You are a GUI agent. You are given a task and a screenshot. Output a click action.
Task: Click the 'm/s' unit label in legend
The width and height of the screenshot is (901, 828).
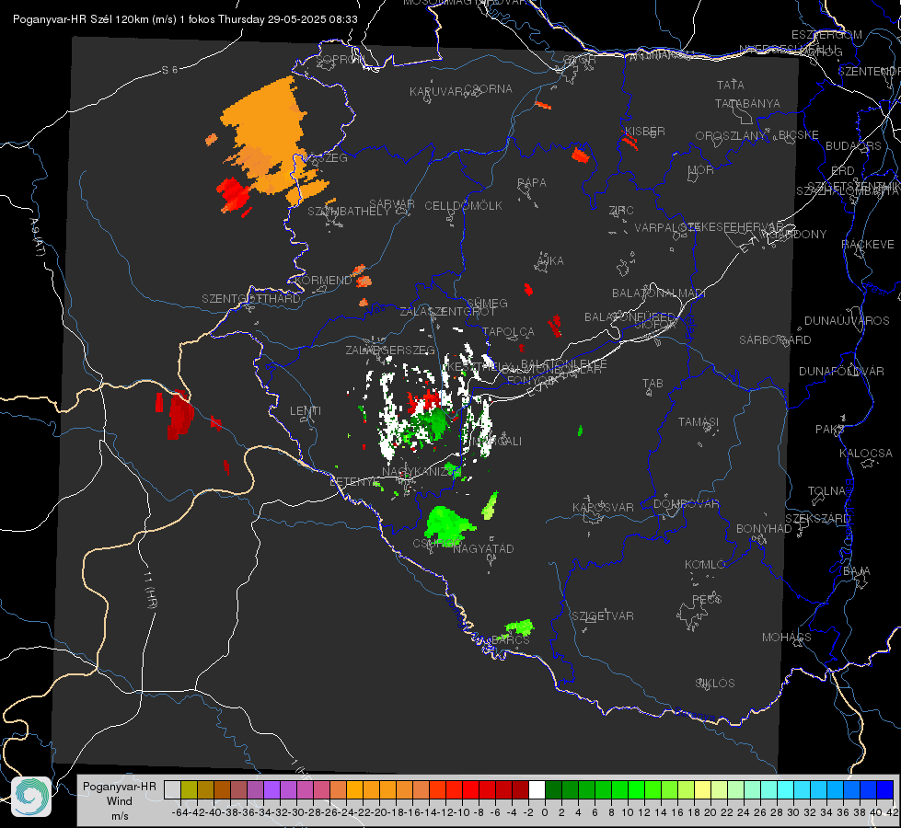pos(120,816)
